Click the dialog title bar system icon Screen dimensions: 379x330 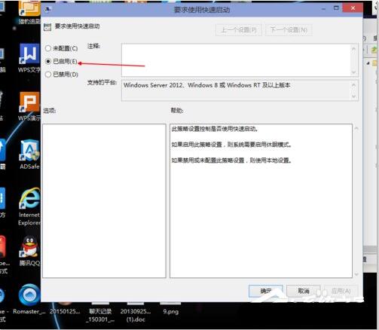pyautogui.click(x=47, y=9)
